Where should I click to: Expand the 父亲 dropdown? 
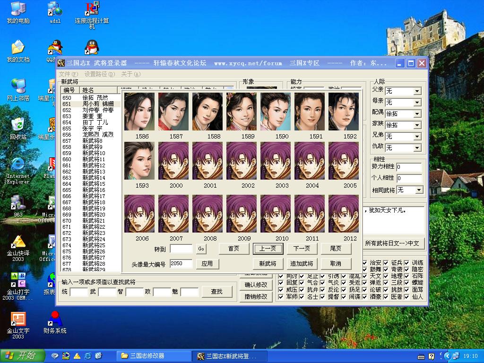(417, 91)
